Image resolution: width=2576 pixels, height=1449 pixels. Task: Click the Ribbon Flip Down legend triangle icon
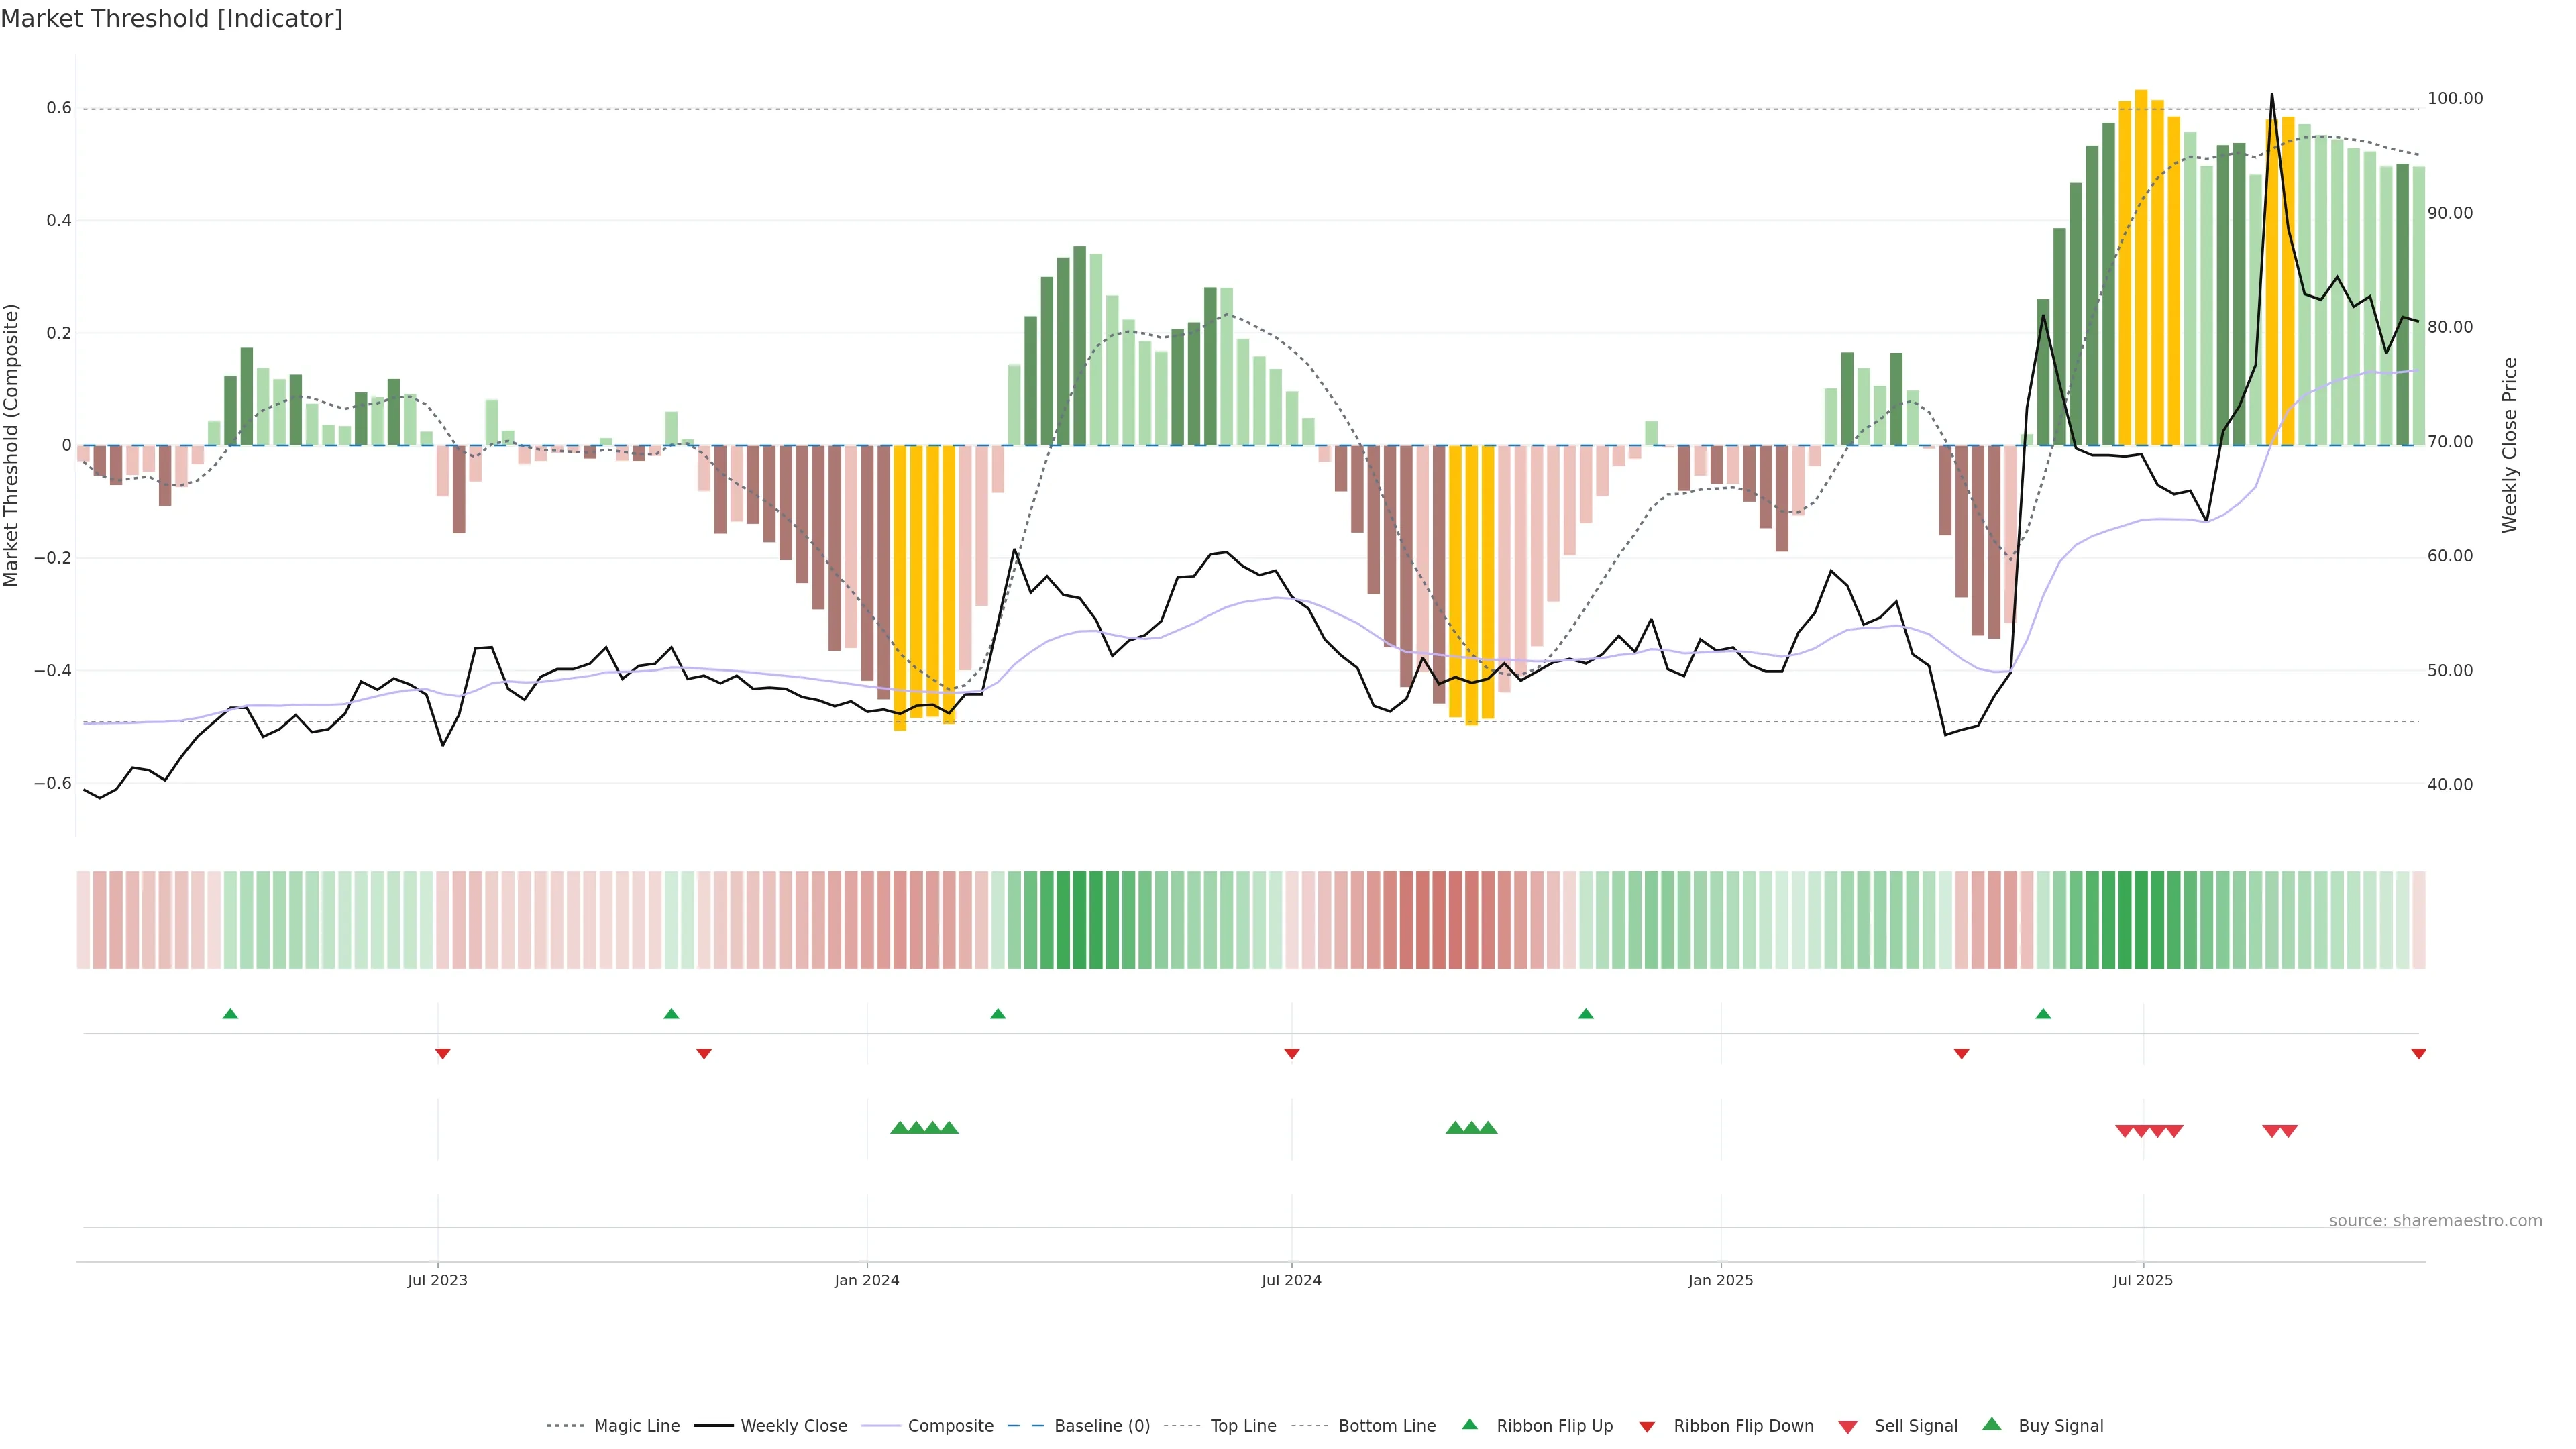click(1647, 1427)
